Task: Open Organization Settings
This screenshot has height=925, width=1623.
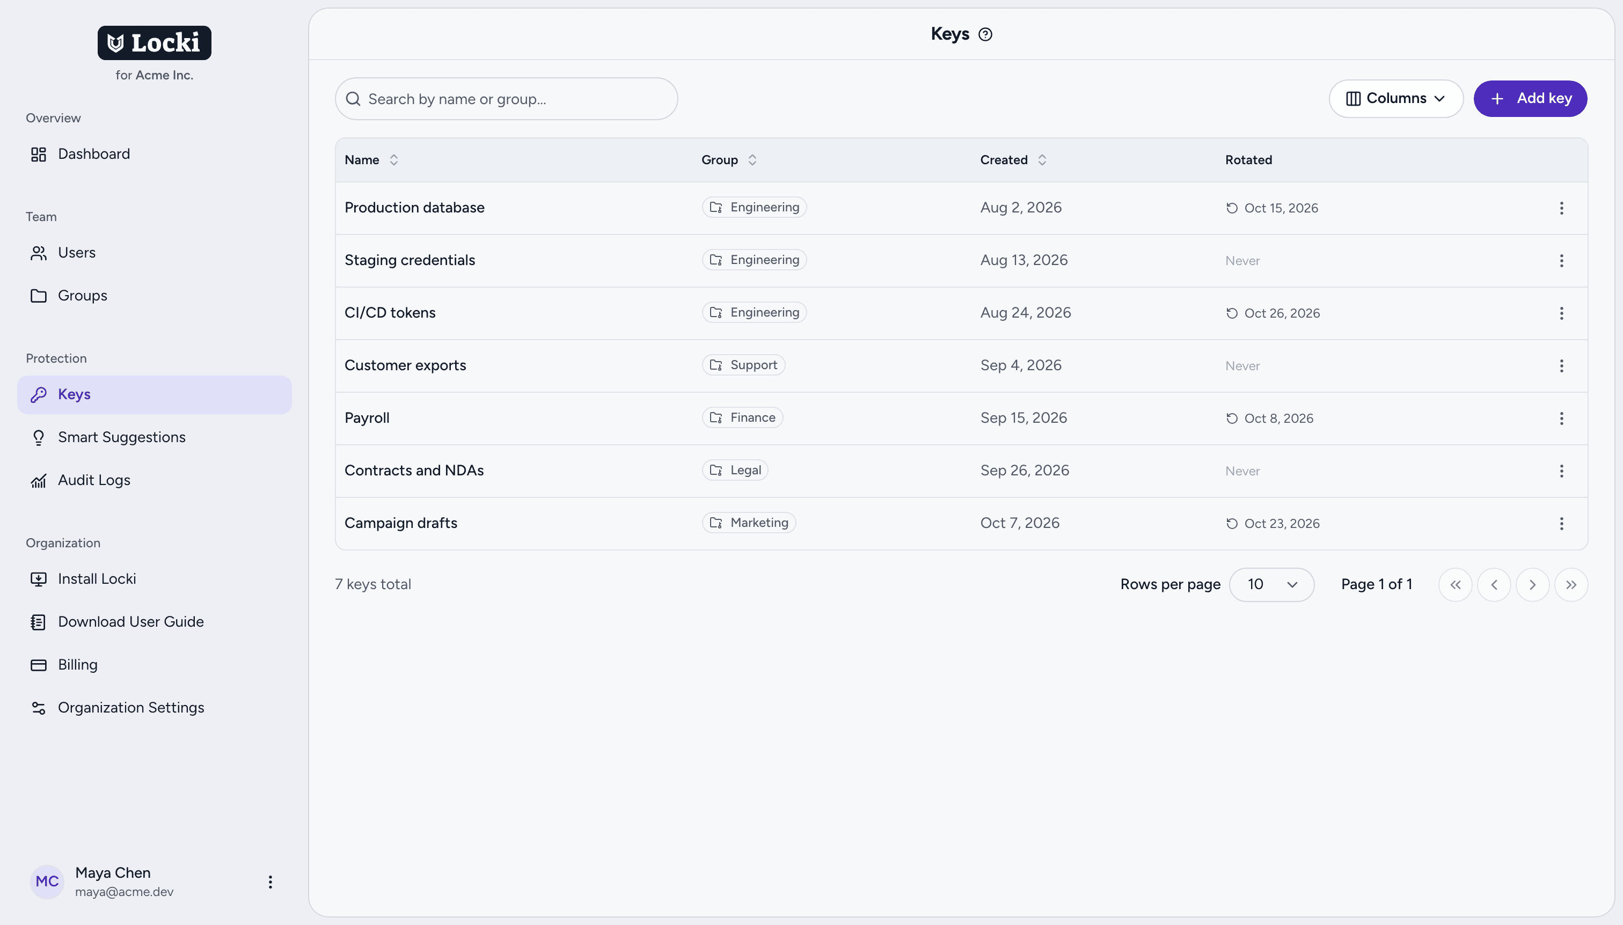Action: click(155, 708)
